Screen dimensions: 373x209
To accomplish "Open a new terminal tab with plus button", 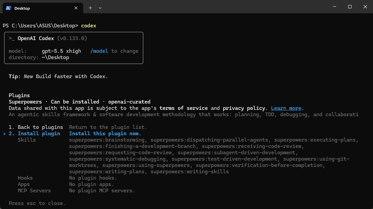I will point(90,8).
